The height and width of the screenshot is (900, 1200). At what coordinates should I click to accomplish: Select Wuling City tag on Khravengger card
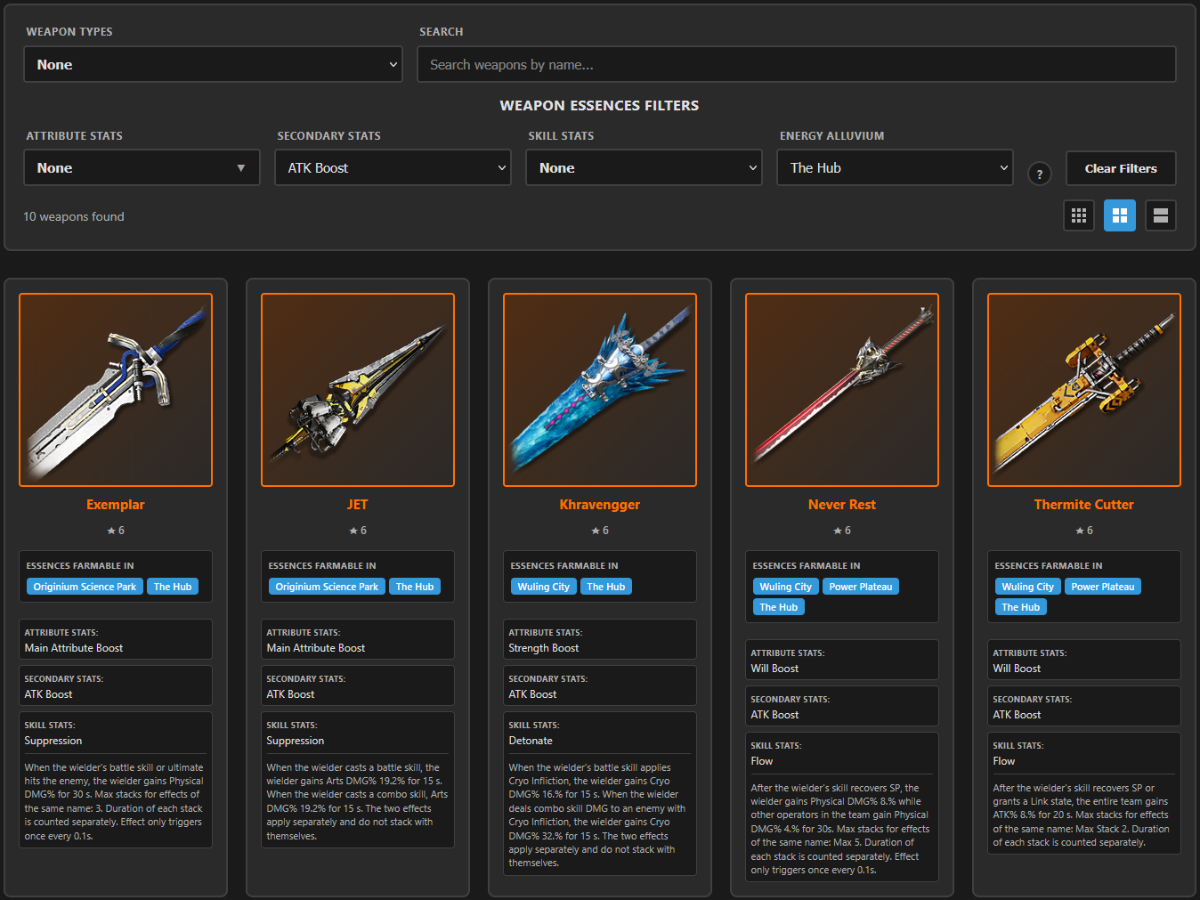click(x=543, y=587)
